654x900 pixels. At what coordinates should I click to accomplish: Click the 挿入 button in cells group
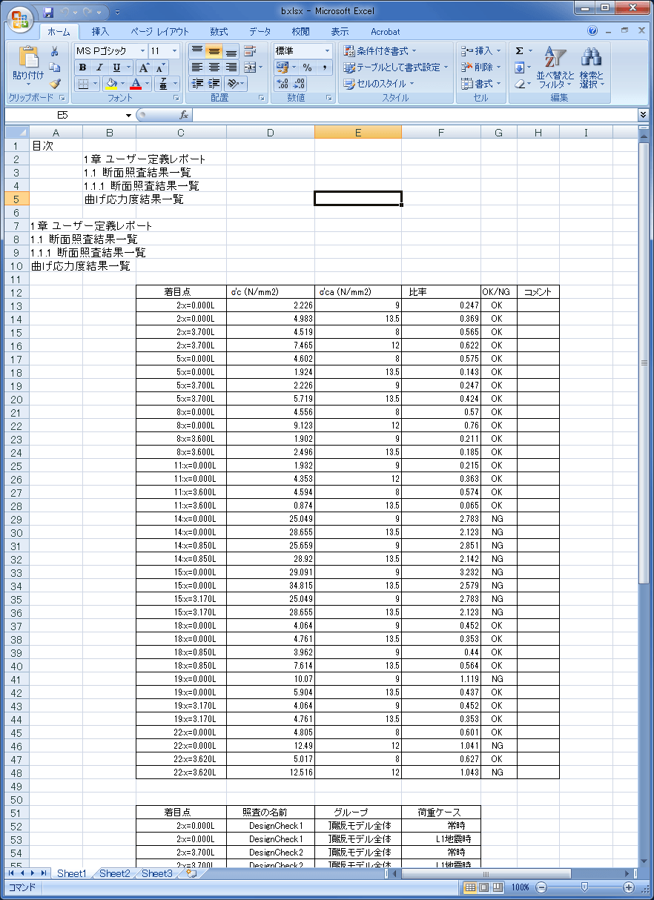(481, 51)
